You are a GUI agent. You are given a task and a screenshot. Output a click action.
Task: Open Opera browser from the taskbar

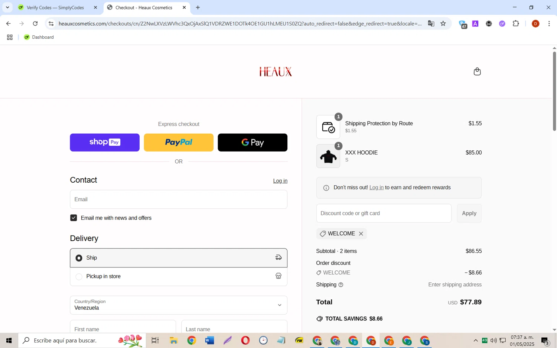245,340
